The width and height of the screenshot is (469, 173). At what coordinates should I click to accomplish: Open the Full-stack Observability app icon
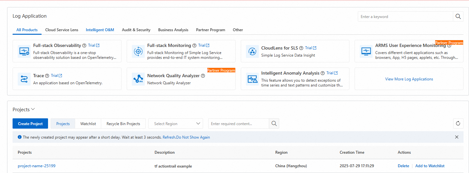pyautogui.click(x=24, y=51)
